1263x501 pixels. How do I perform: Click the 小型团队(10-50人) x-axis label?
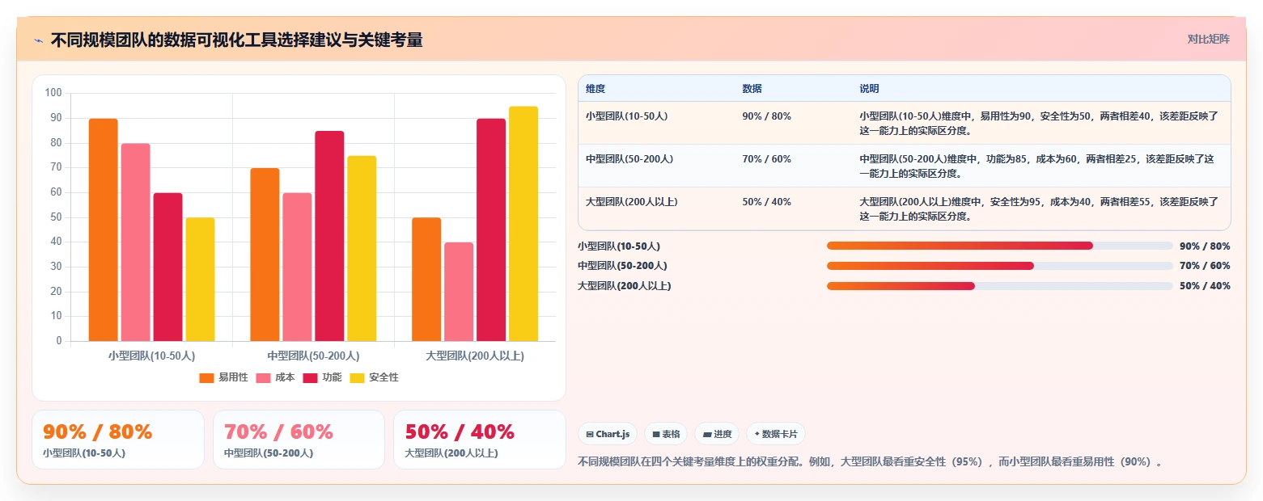(x=151, y=356)
